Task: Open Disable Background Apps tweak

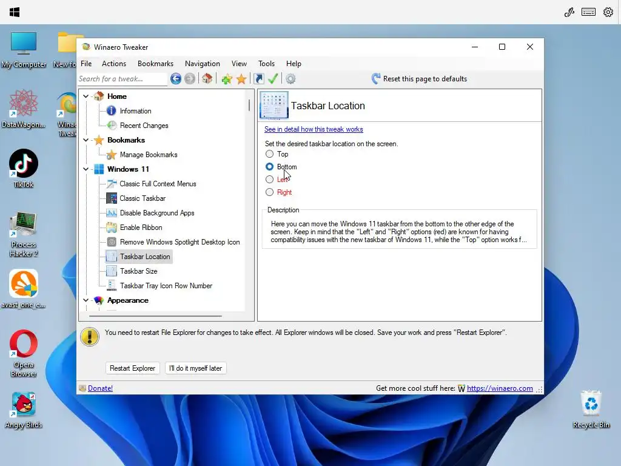Action: pos(157,213)
